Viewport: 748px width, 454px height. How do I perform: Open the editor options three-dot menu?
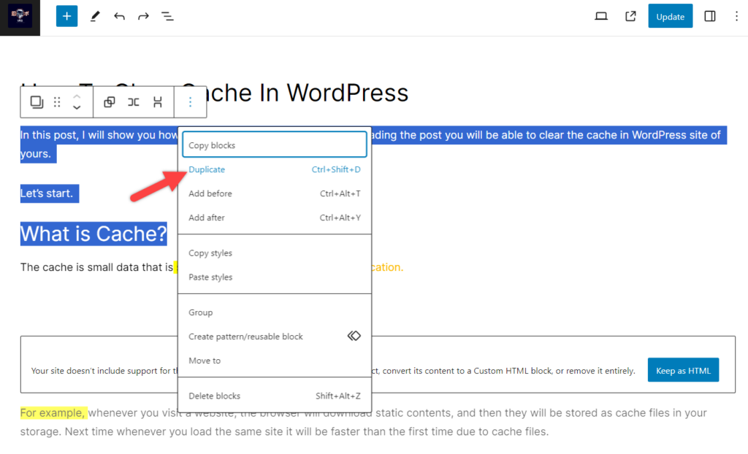pos(736,15)
